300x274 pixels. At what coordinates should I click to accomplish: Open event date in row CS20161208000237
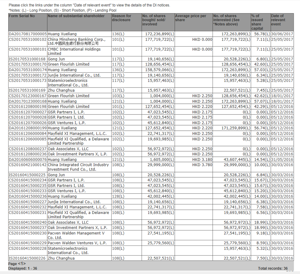(x=282, y=149)
